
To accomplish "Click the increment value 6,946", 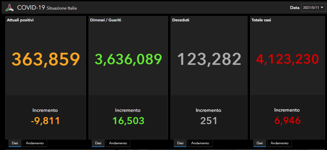I will tap(287, 120).
